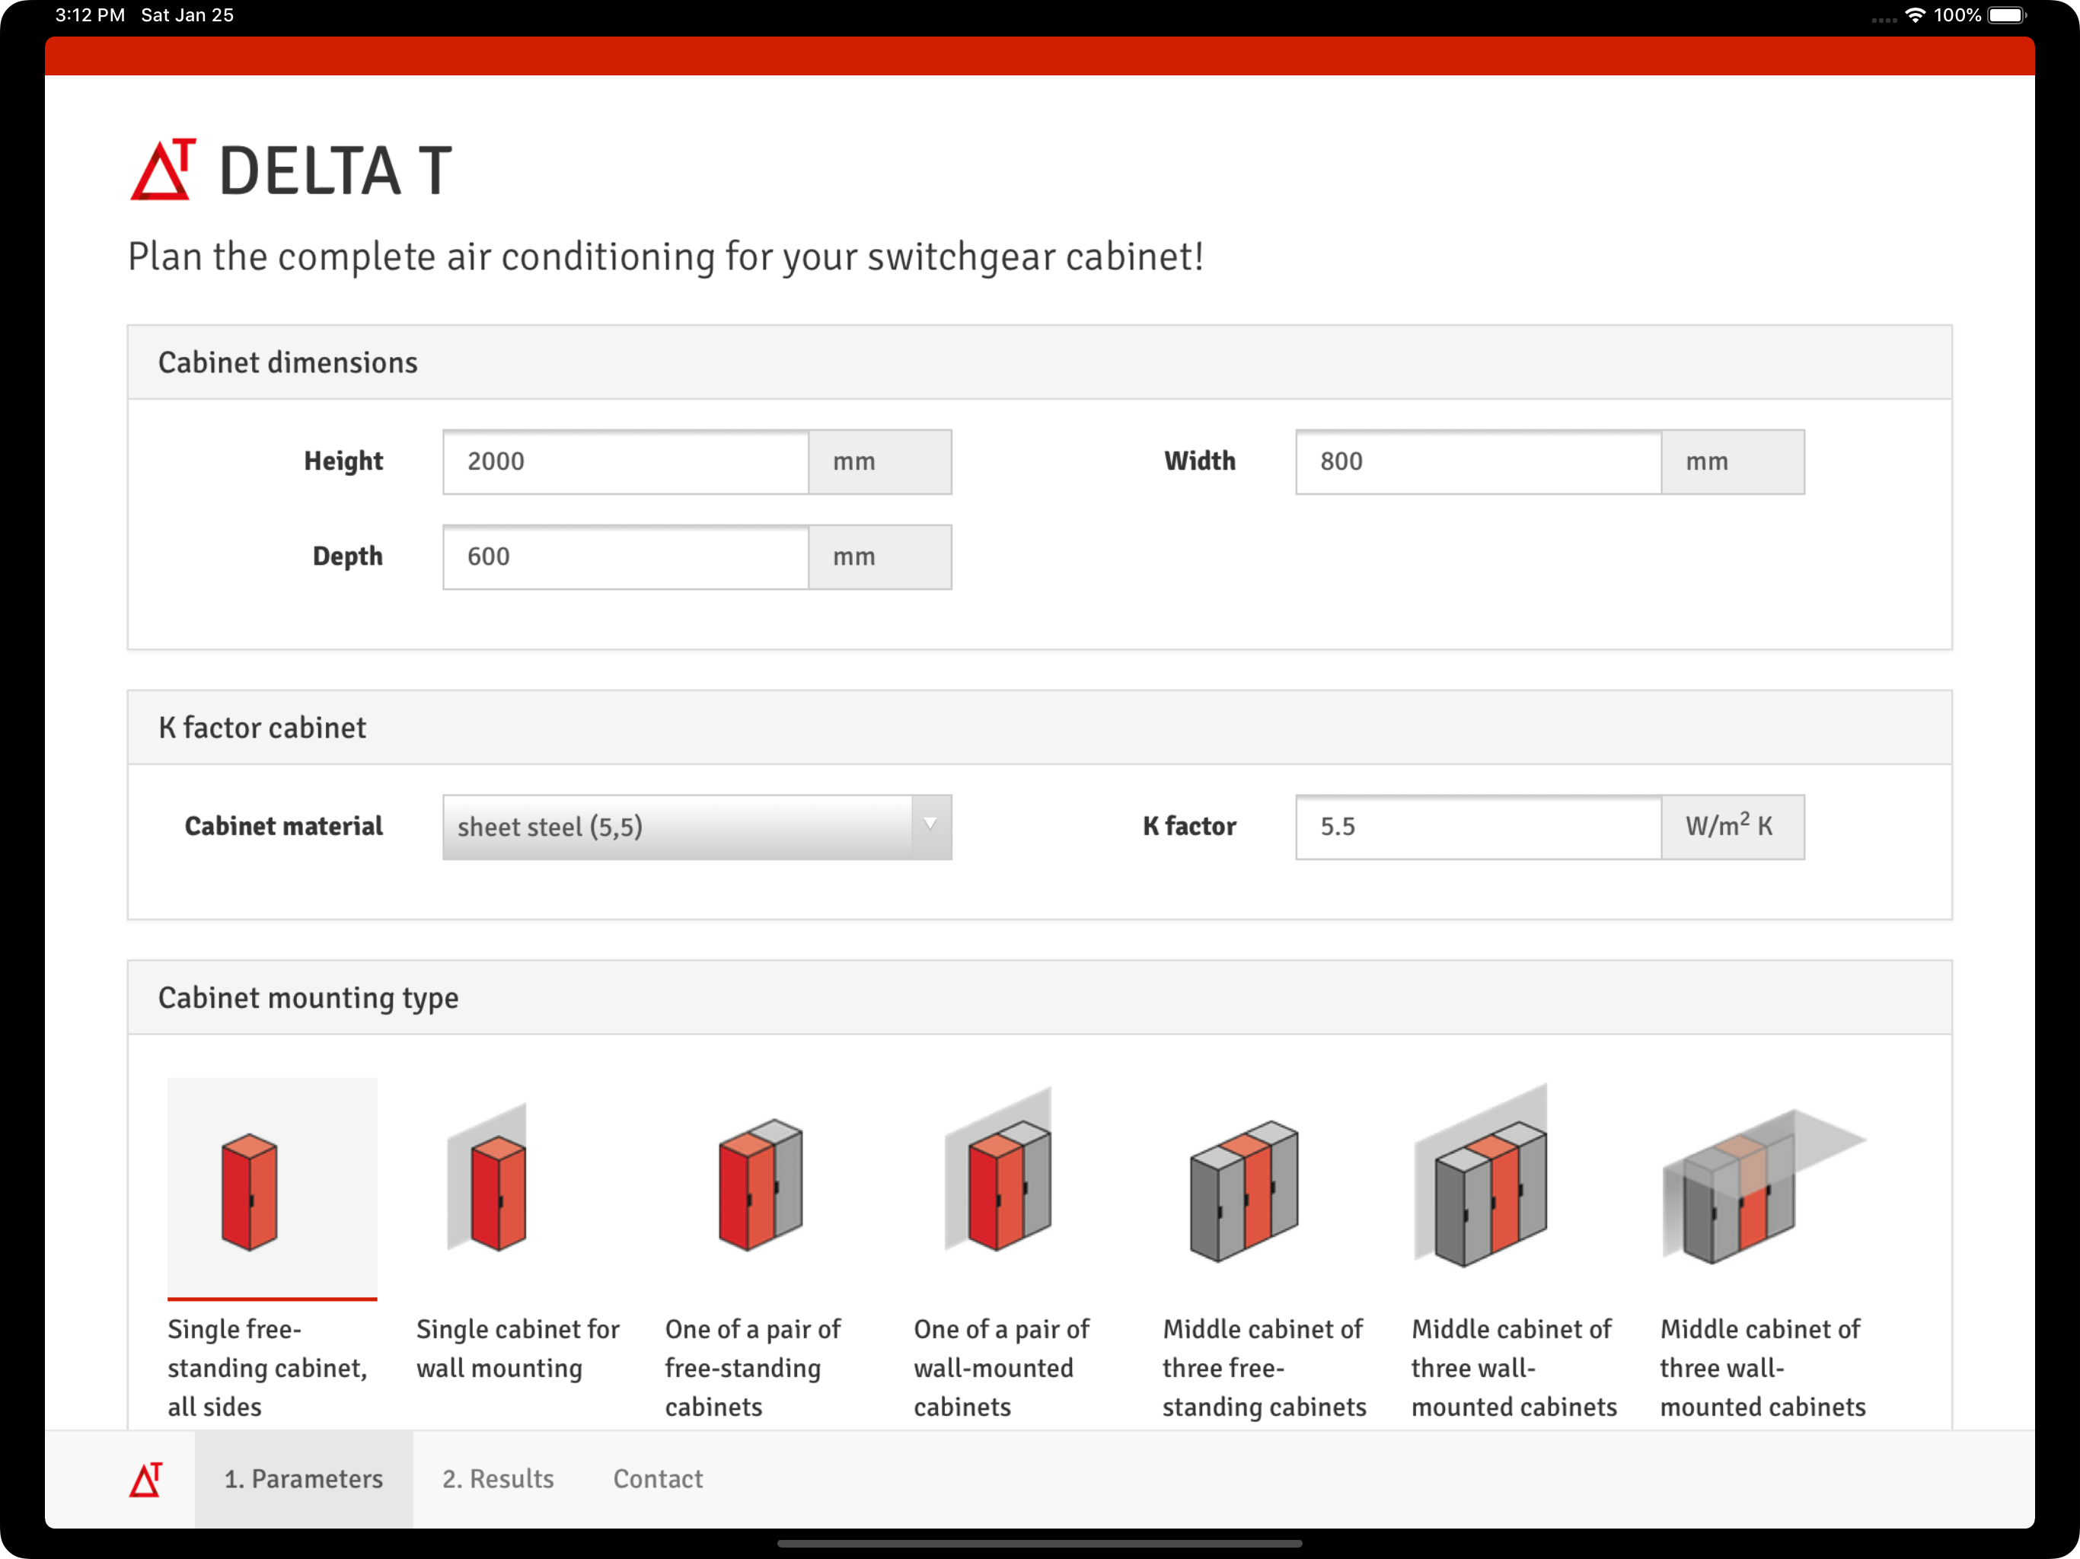
Task: Click the W/m² K unit label
Action: [1732, 827]
